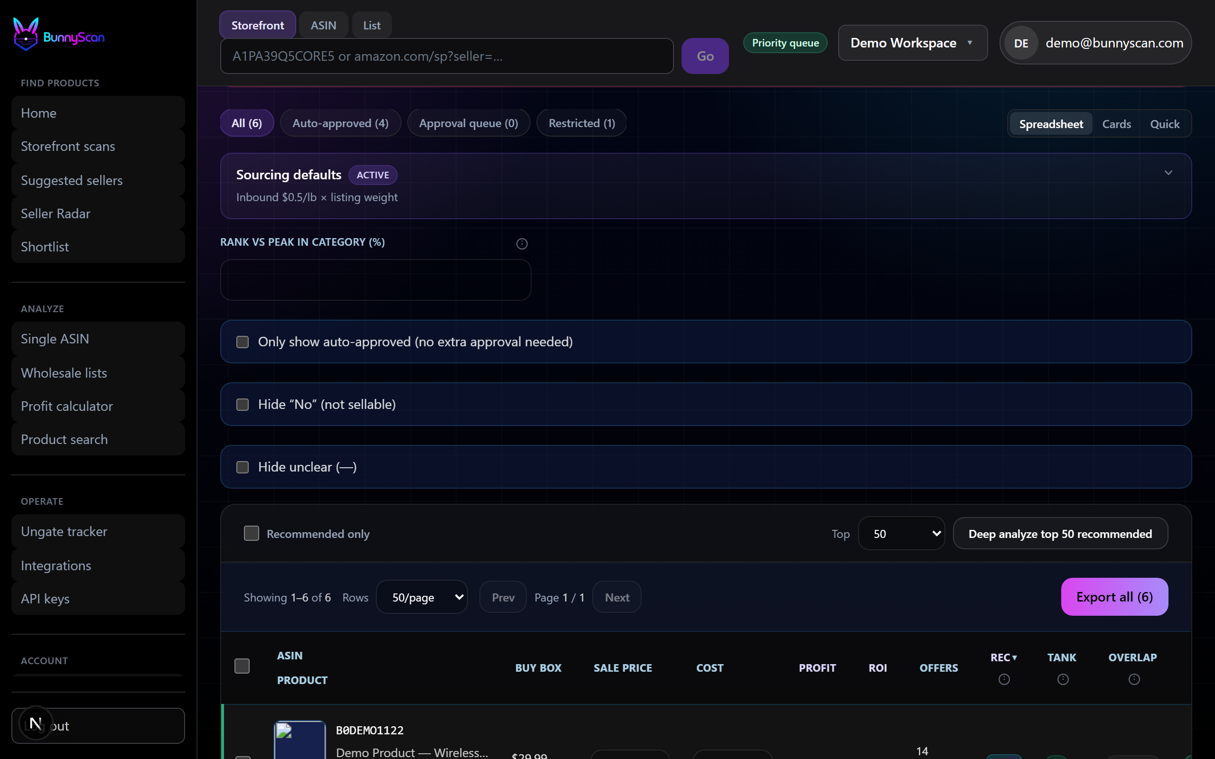1215x759 pixels.
Task: Click the Log out button
Action: (x=98, y=725)
